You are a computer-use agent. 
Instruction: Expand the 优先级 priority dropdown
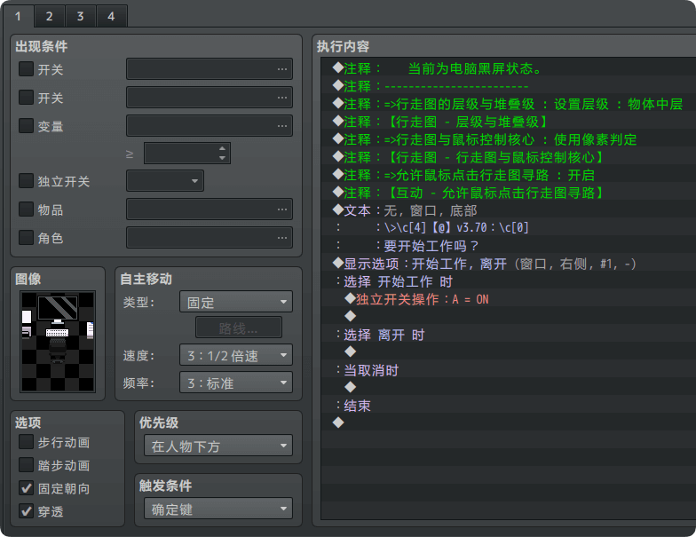217,446
